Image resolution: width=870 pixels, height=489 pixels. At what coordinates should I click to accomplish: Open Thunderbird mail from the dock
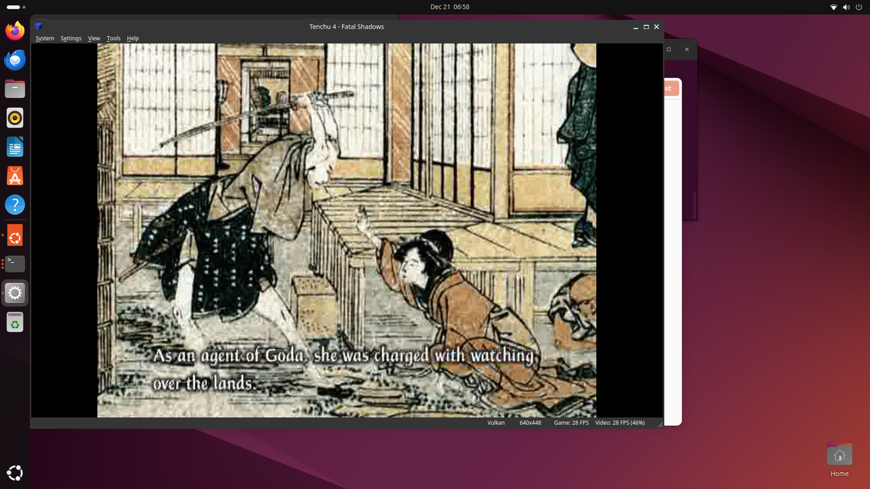15,60
